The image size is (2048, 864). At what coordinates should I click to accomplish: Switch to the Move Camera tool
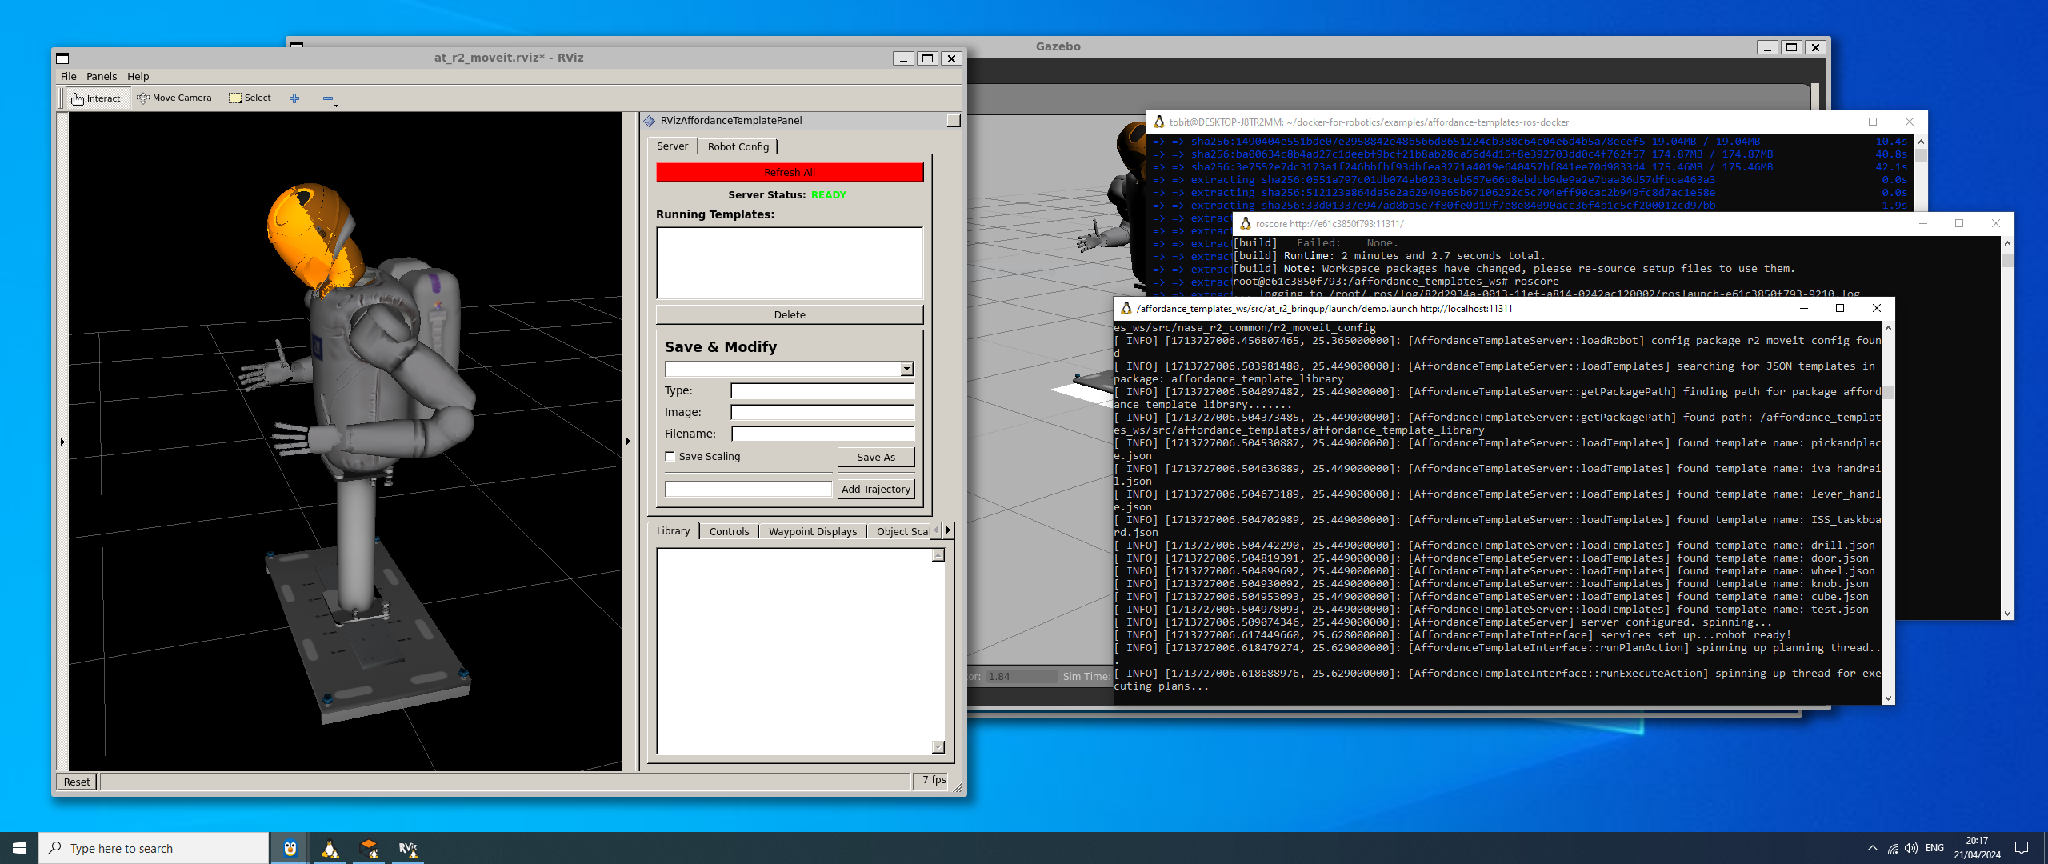[x=174, y=98]
